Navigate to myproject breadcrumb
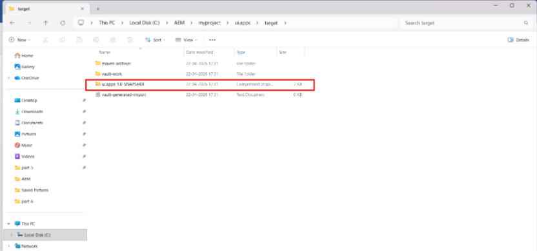The width and height of the screenshot is (537, 251). point(210,23)
